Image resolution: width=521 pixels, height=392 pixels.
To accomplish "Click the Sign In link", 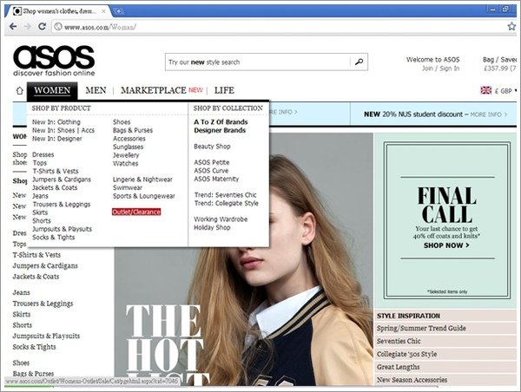I will click(x=450, y=69).
